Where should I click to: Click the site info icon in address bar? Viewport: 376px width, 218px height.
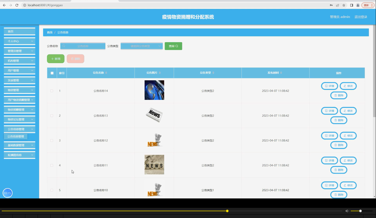pyautogui.click(x=24, y=5)
